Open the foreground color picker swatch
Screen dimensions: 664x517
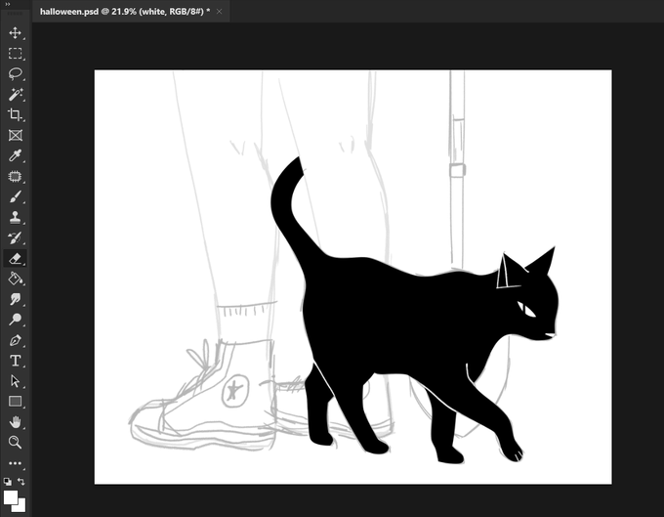[10, 496]
